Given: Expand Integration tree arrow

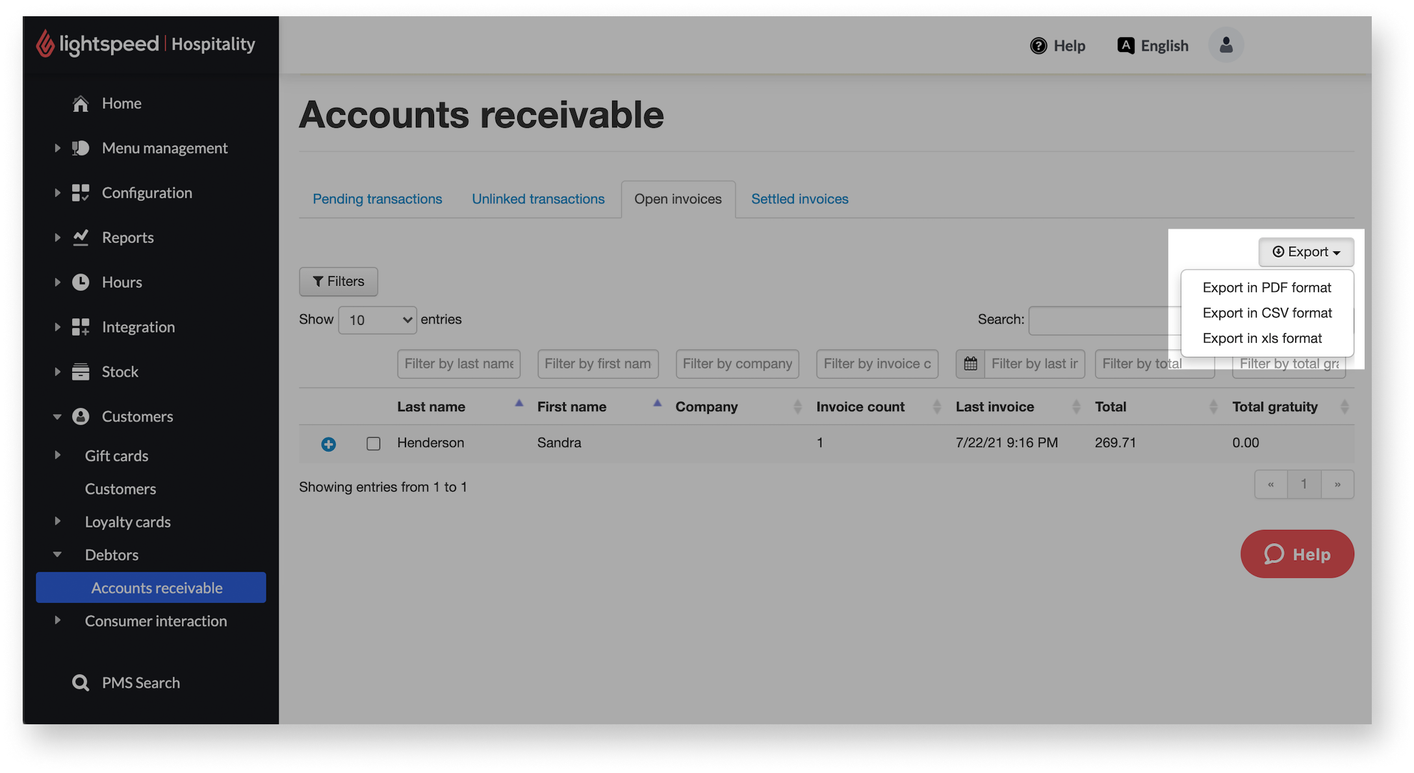Looking at the screenshot, I should [57, 327].
